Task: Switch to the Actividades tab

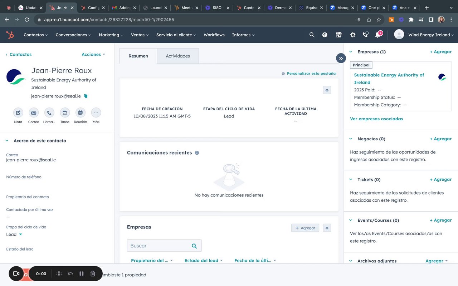Action: click(x=178, y=56)
